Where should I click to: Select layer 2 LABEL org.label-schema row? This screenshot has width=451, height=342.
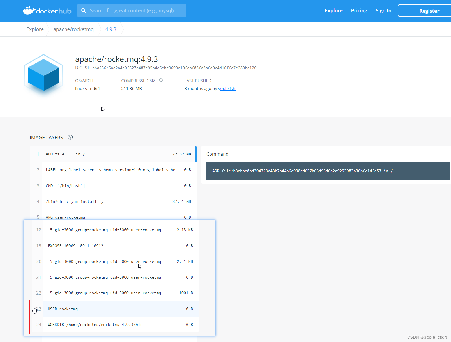click(113, 170)
